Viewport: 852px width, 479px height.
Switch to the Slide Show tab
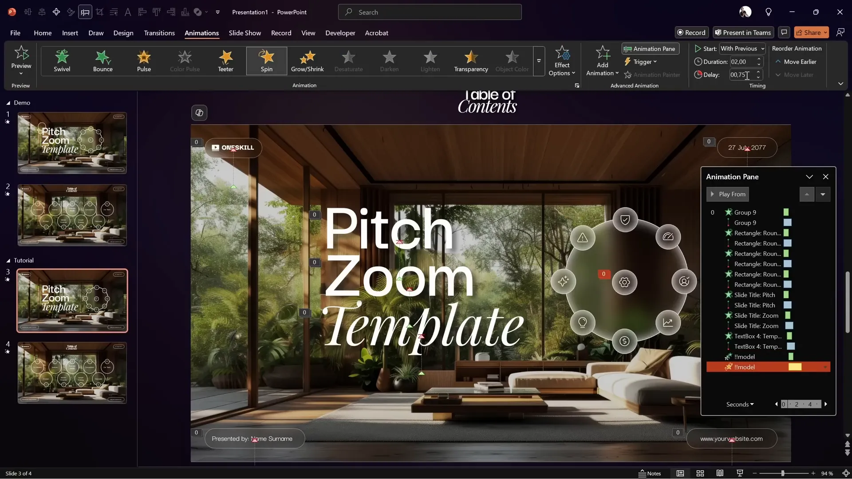click(x=245, y=33)
